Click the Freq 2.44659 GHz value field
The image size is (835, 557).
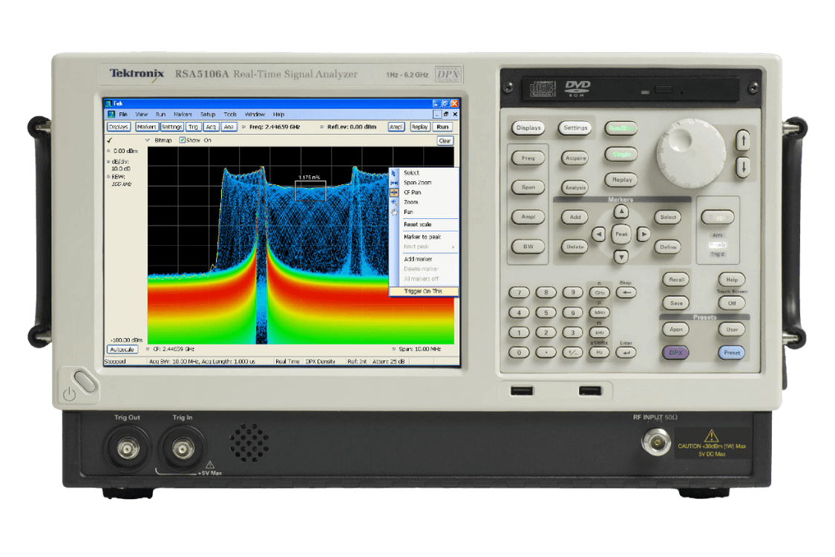click(275, 127)
